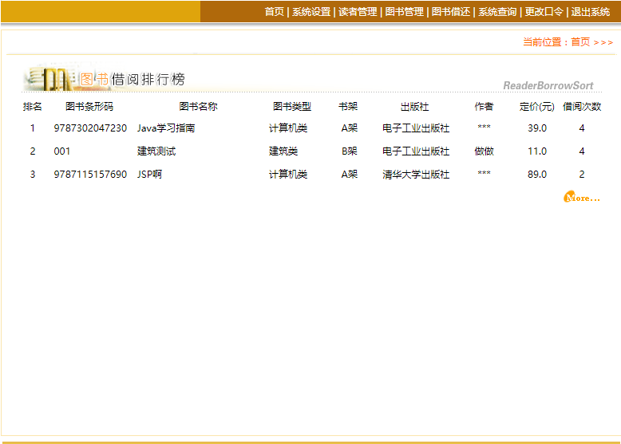
Task: Click the 借阅次数 column header
Action: [x=582, y=106]
